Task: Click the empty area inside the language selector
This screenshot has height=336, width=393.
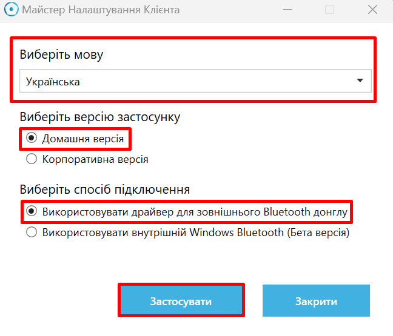Action: point(212,81)
